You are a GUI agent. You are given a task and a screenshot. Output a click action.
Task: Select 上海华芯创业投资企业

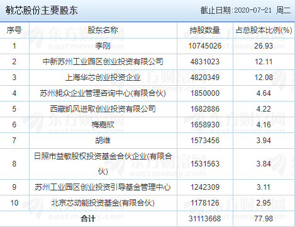tap(103, 78)
